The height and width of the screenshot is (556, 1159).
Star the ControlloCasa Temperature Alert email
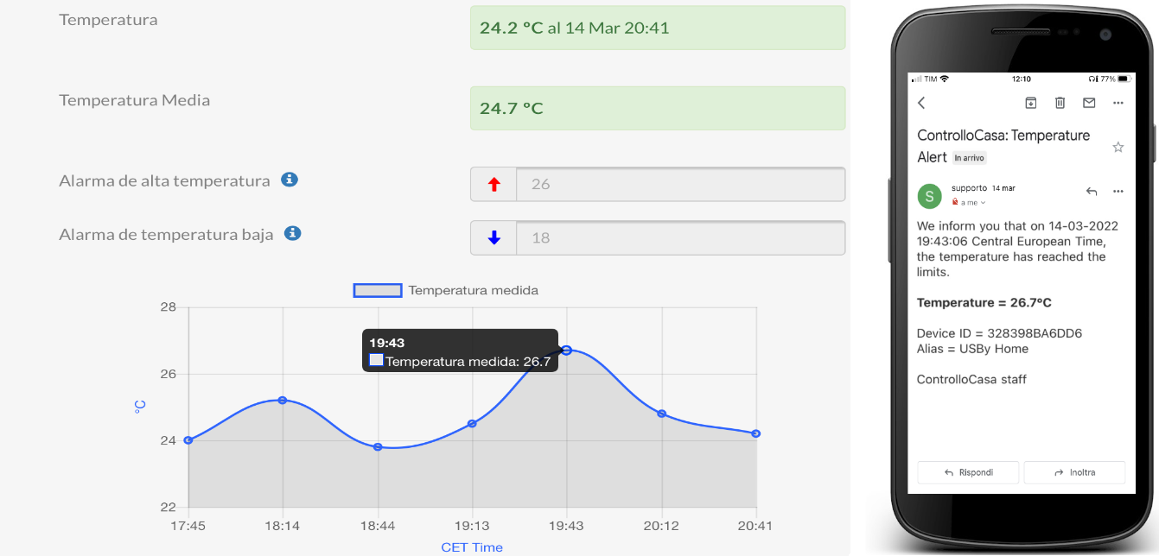pyautogui.click(x=1118, y=148)
